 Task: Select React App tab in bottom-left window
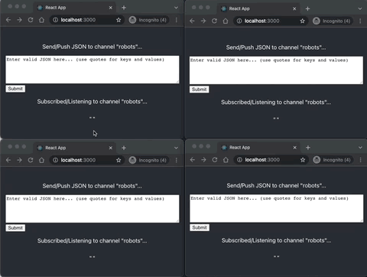[x=75, y=148]
